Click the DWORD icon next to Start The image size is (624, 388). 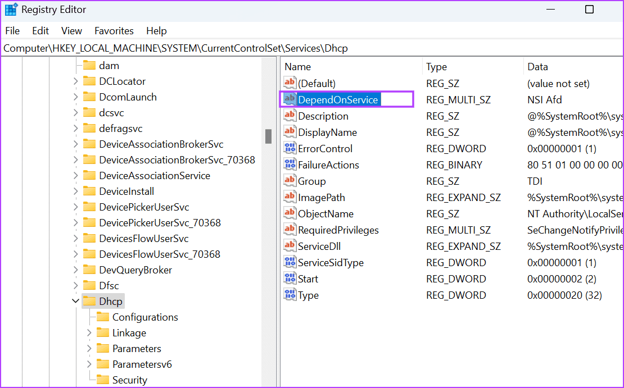[x=290, y=279]
